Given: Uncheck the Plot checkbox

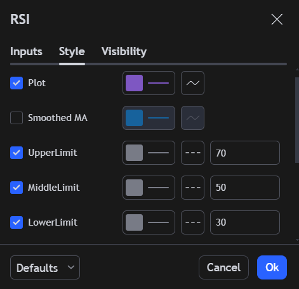Looking at the screenshot, I should point(17,83).
